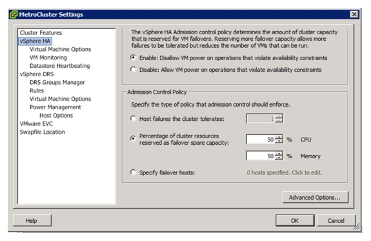Screen dimensions: 371x241
Task: Choose Percentage of cluster resources option
Action: click(x=133, y=138)
